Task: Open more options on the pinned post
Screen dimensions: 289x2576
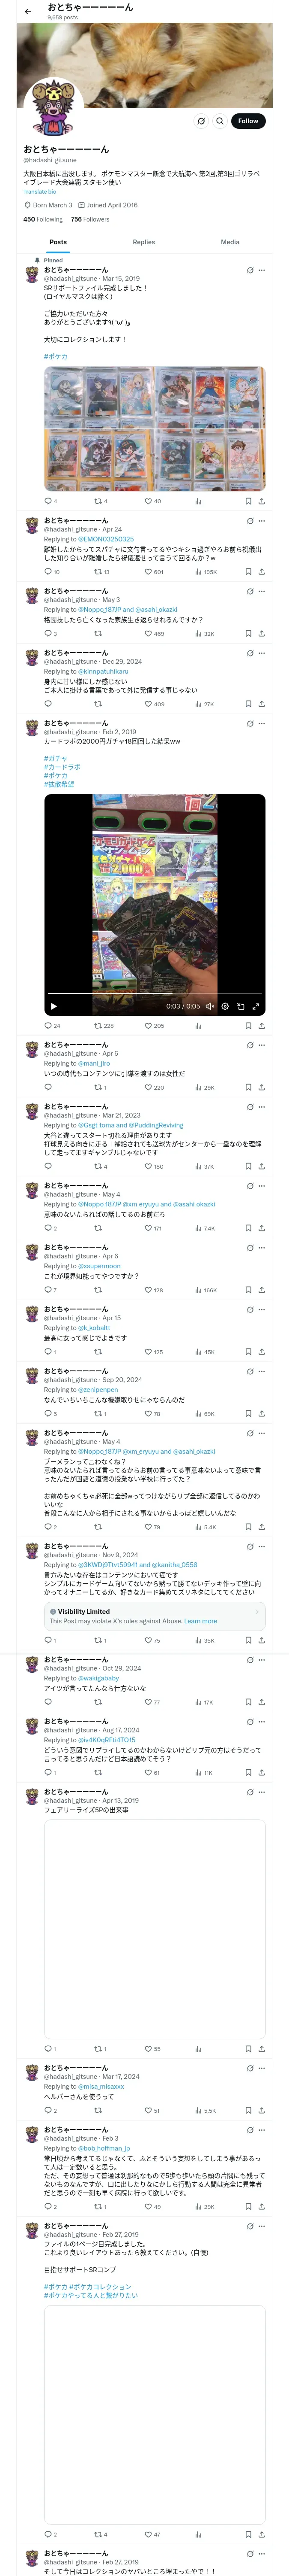Action: click(262, 270)
